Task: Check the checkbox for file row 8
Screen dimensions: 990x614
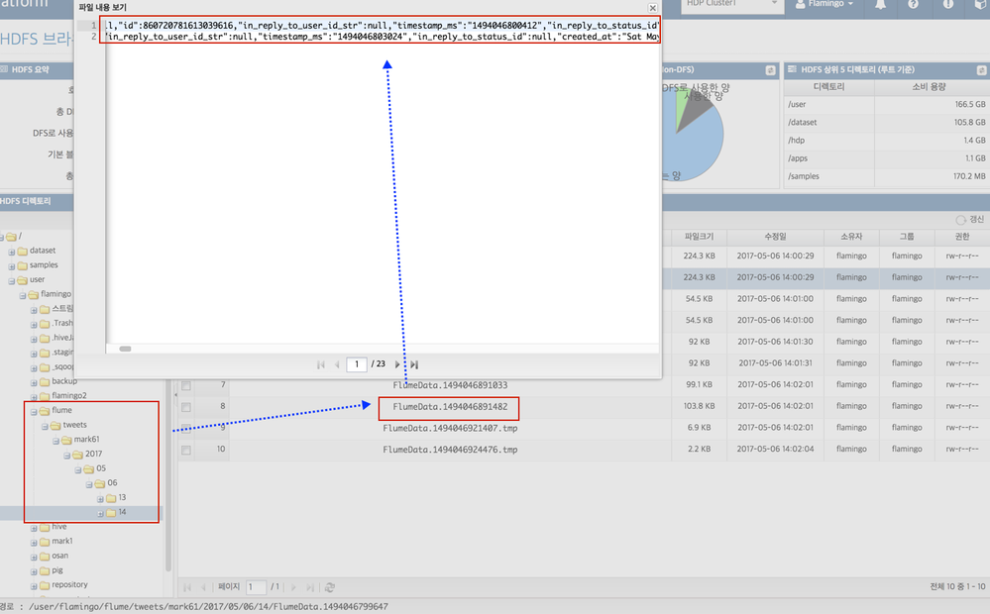Action: pos(185,407)
